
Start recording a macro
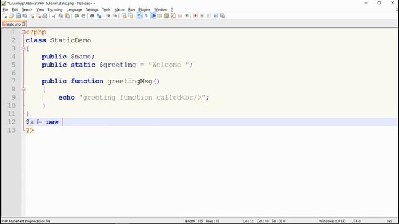pos(195,16)
